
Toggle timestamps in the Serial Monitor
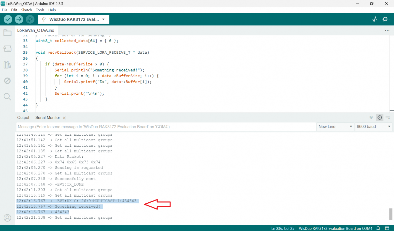pyautogui.click(x=379, y=117)
